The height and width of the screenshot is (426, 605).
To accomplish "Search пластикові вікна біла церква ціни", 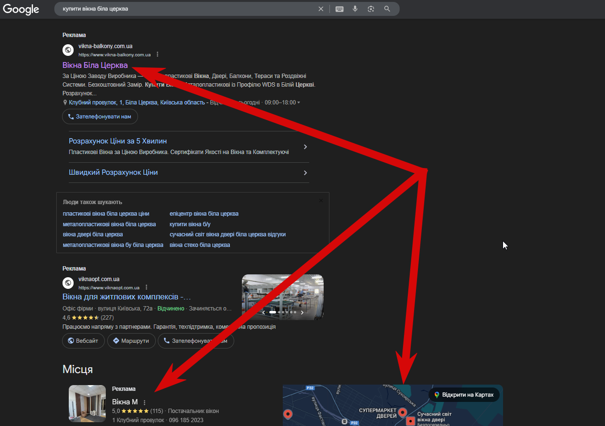I will tap(106, 214).
